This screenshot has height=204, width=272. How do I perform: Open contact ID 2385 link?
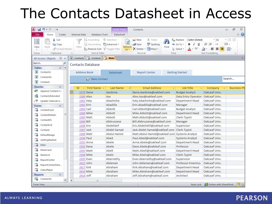pos(82,117)
